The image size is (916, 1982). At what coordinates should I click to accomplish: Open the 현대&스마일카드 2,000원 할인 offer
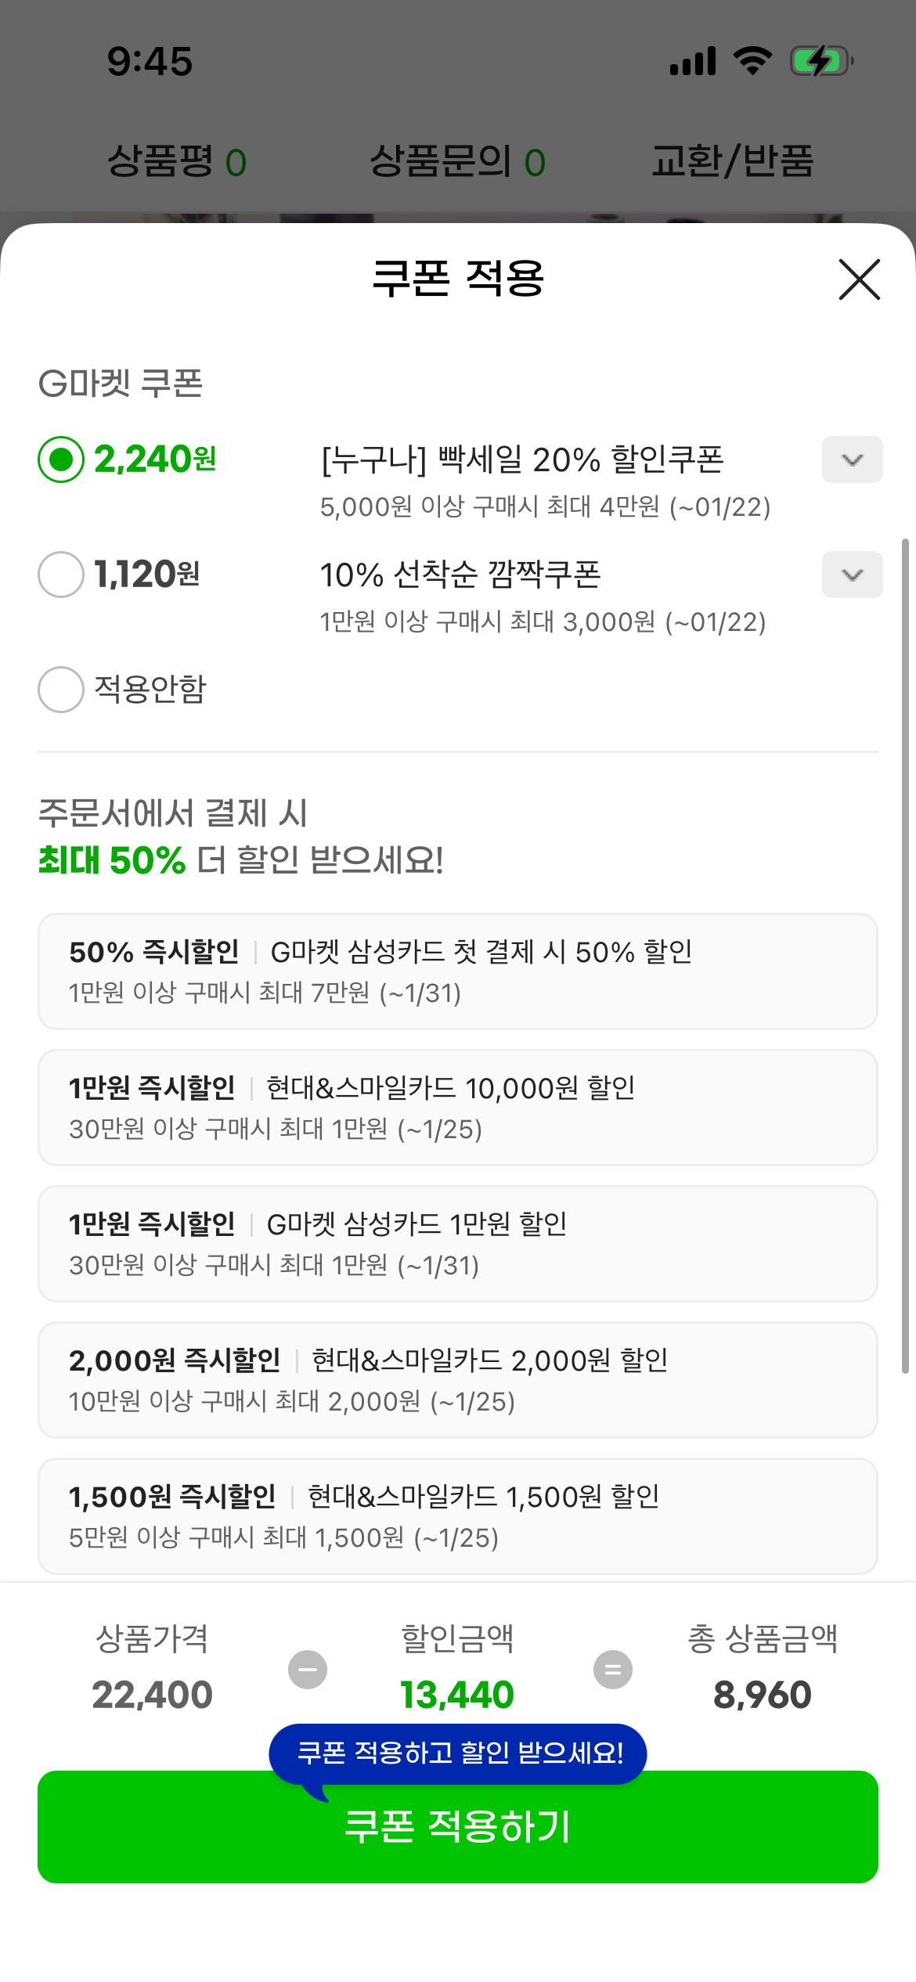(x=458, y=1380)
